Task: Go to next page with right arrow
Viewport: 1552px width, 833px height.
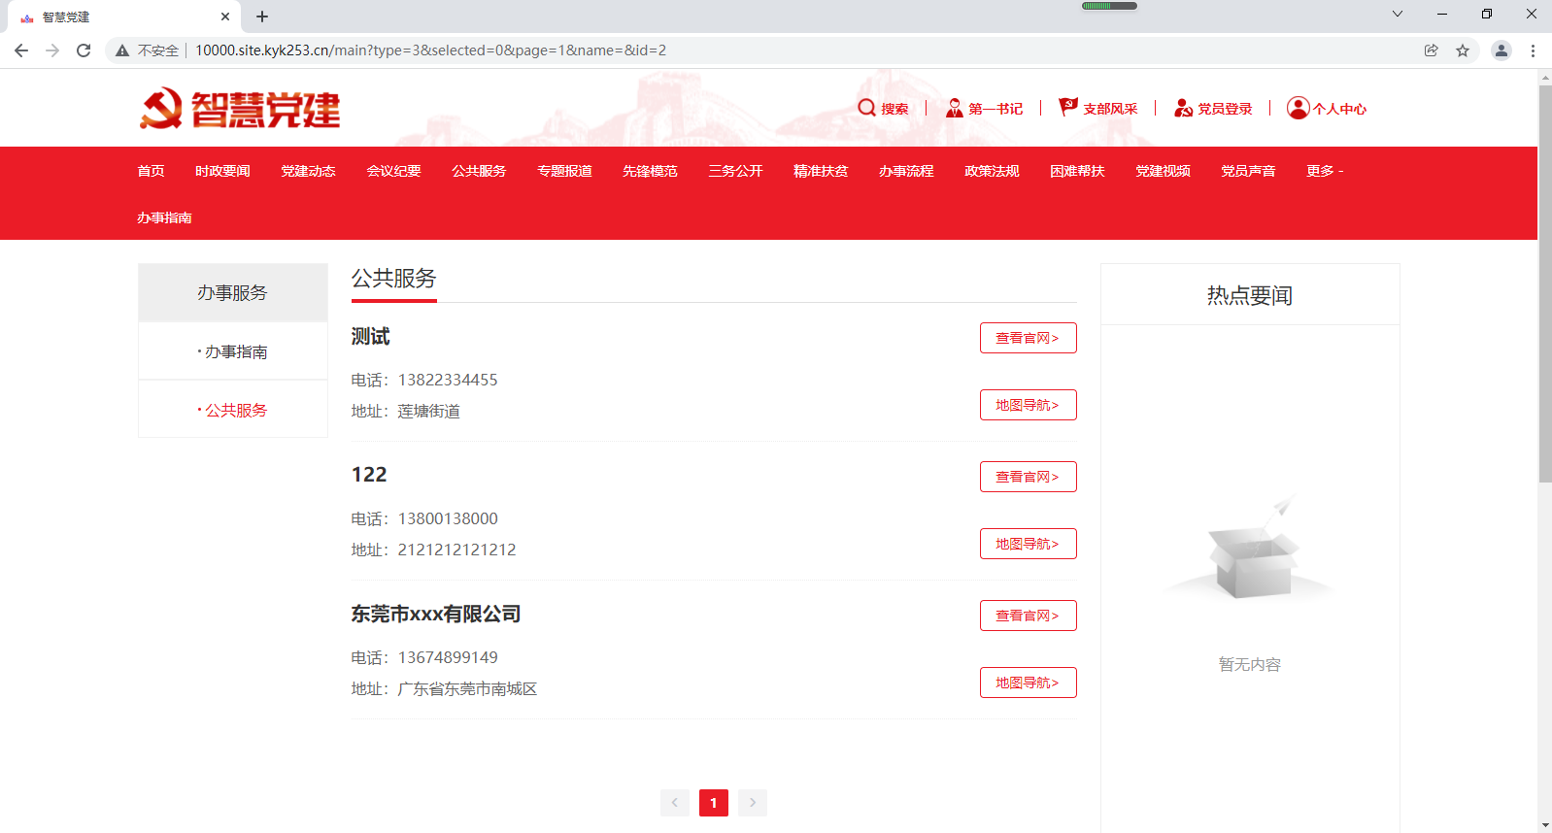Action: point(753,803)
